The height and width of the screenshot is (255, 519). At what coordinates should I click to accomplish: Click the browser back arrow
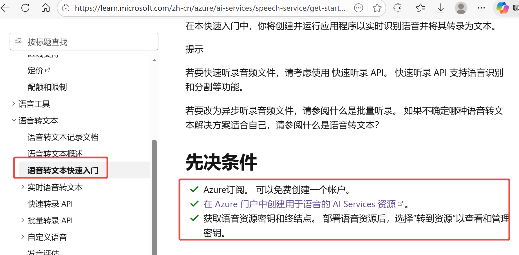[x=5, y=8]
